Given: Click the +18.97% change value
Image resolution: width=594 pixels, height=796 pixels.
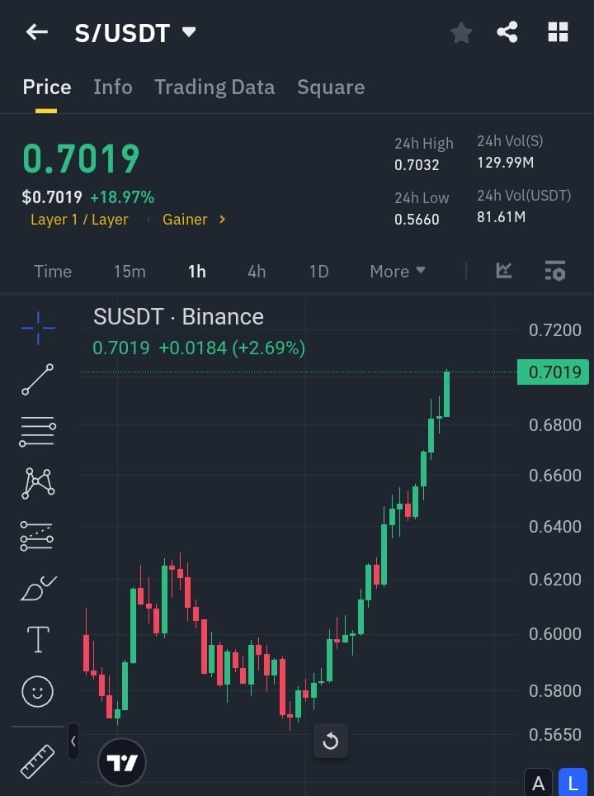Looking at the screenshot, I should (x=122, y=197).
